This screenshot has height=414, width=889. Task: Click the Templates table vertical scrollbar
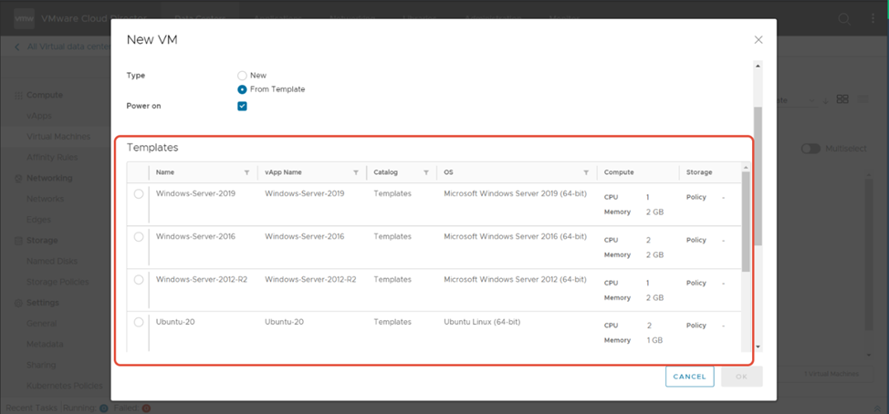click(746, 221)
